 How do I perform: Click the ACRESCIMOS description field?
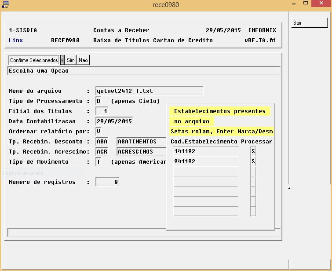141,152
